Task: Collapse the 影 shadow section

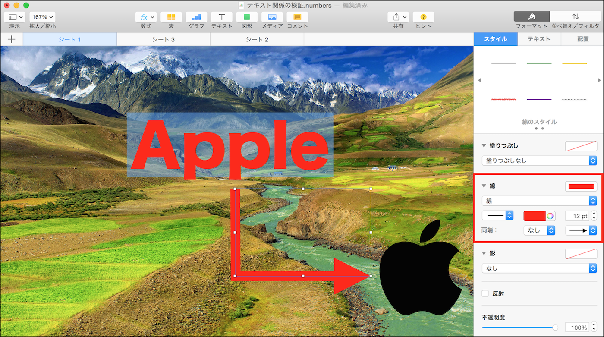Action: tap(484, 253)
